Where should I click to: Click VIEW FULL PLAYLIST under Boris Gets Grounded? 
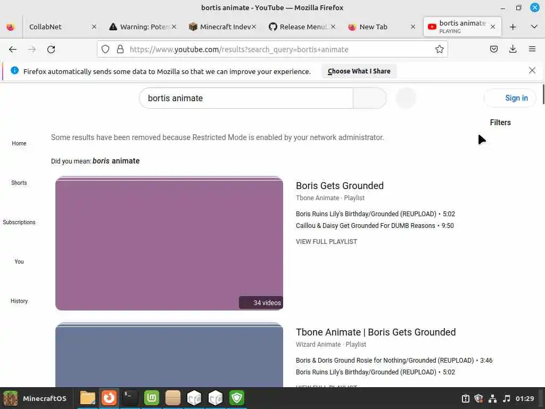(326, 242)
